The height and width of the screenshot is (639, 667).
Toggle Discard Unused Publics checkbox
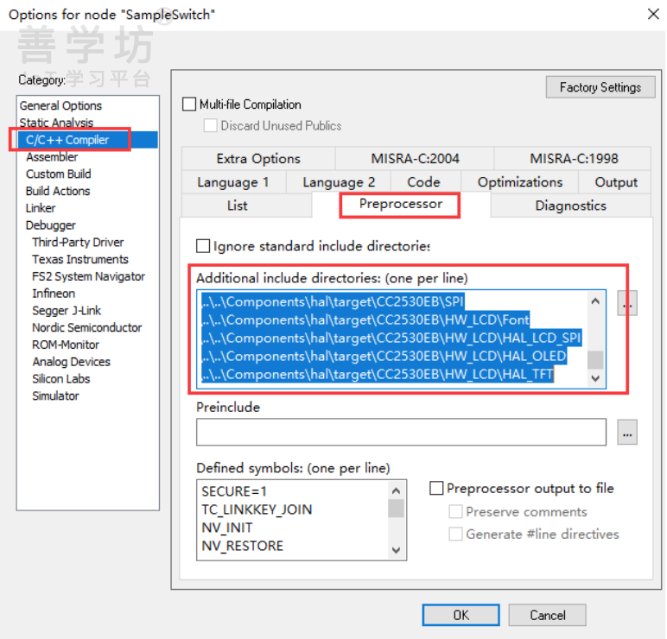point(211,125)
